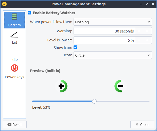Open the Lid settings icon
This screenshot has width=157, height=131.
pyautogui.click(x=14, y=34)
